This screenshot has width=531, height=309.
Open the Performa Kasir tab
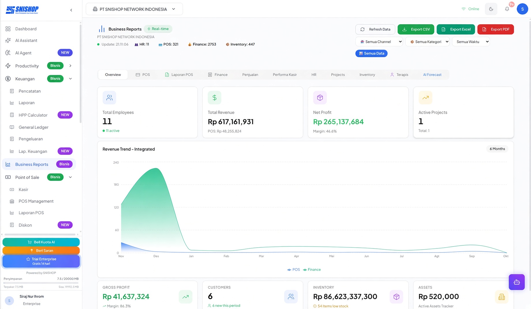pyautogui.click(x=285, y=75)
